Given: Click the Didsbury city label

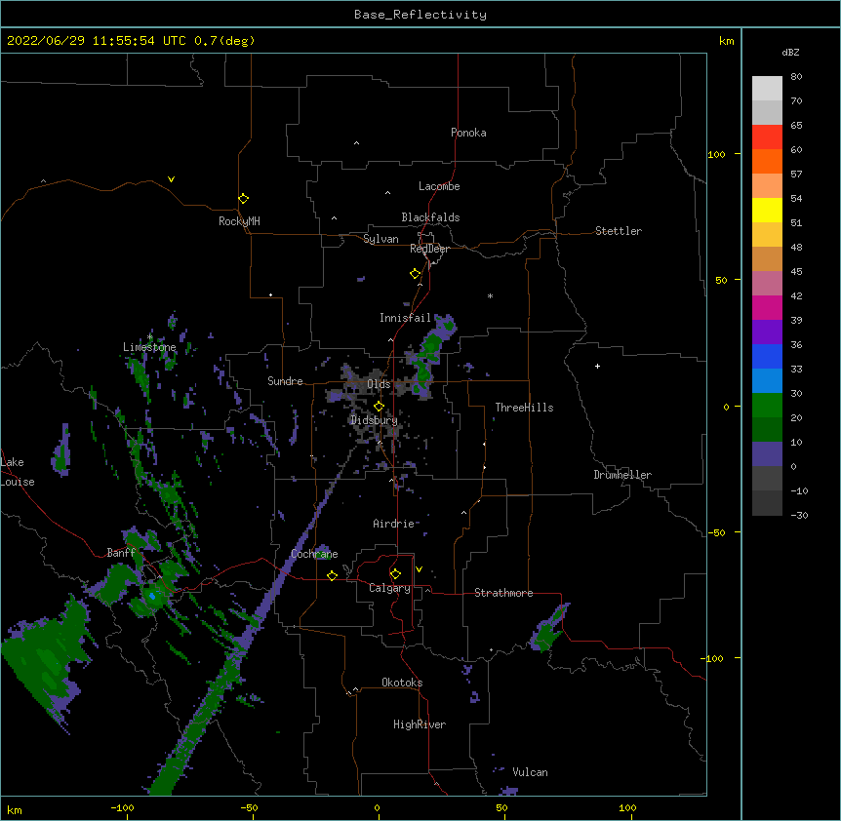Looking at the screenshot, I should [x=374, y=420].
